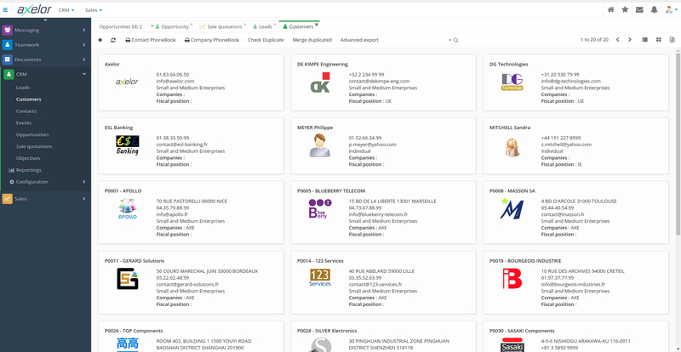Switch to the Opportunity tab
Viewport: 681px width, 352px height.
click(x=173, y=26)
